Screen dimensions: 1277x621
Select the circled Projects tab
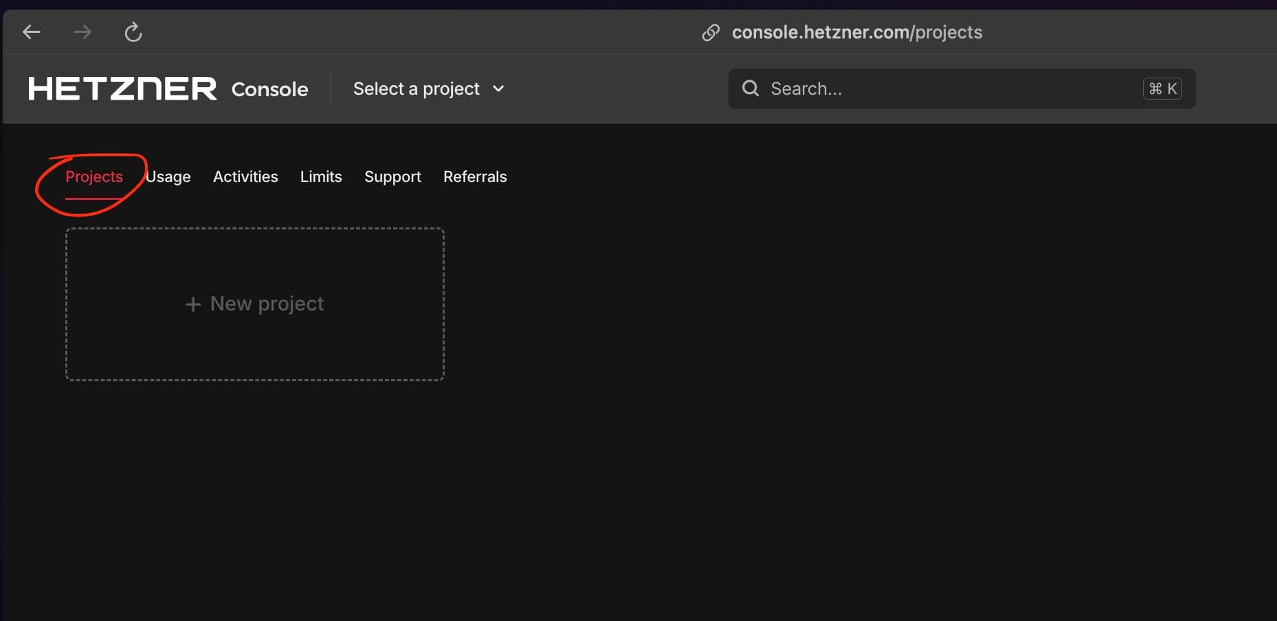pyautogui.click(x=93, y=177)
